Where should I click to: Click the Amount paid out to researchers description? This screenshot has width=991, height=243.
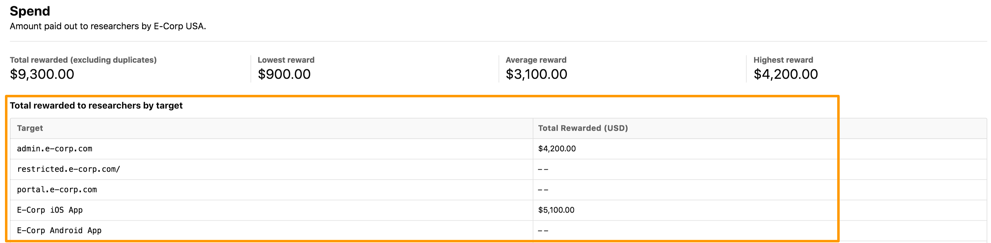(108, 26)
